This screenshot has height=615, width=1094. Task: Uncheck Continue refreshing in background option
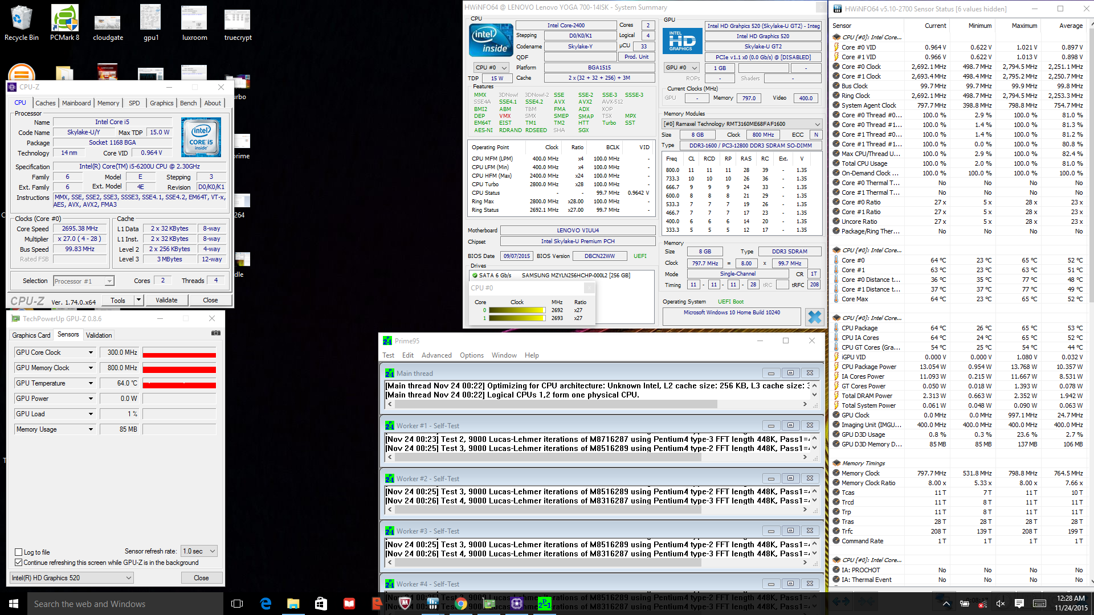click(19, 562)
